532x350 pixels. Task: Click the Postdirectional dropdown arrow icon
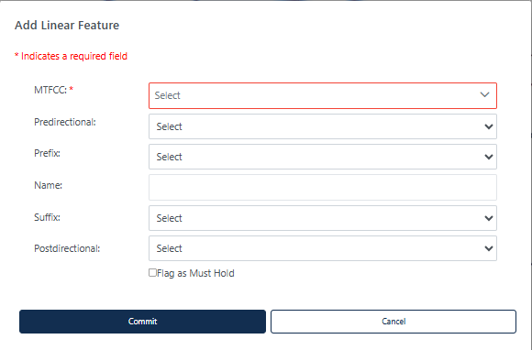point(489,248)
